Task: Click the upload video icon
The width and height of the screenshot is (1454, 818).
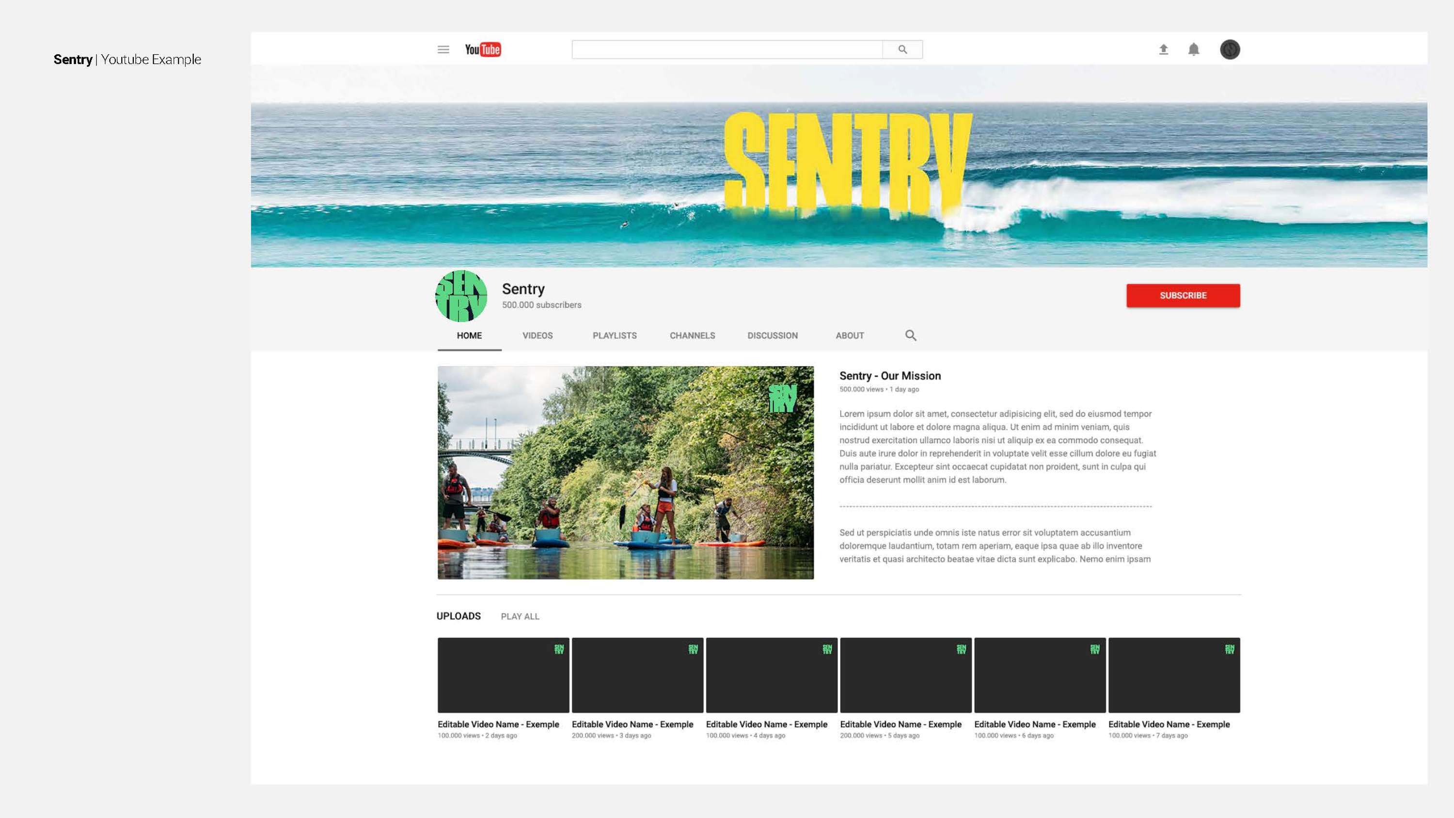Action: tap(1163, 49)
